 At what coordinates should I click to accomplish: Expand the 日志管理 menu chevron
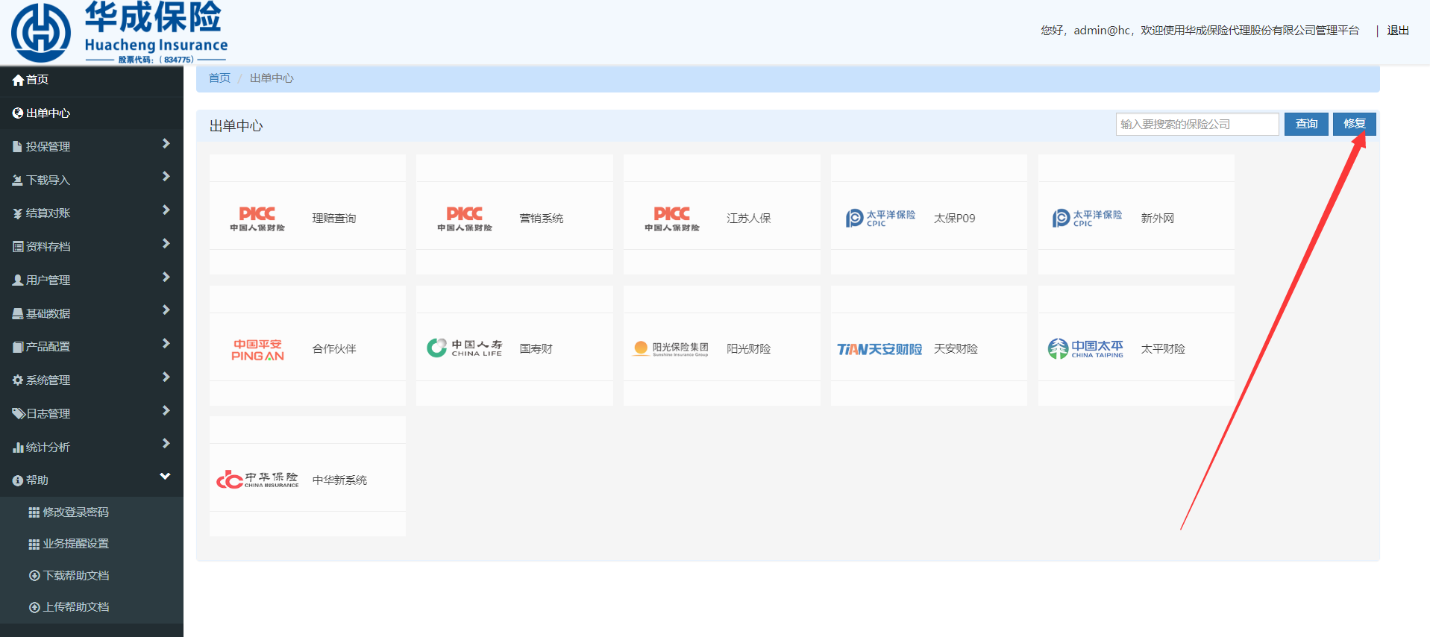click(x=166, y=411)
